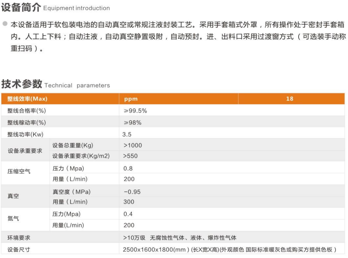Click the −0.95 vacuum degree value
Screen dimensions: 348x258
(132, 192)
